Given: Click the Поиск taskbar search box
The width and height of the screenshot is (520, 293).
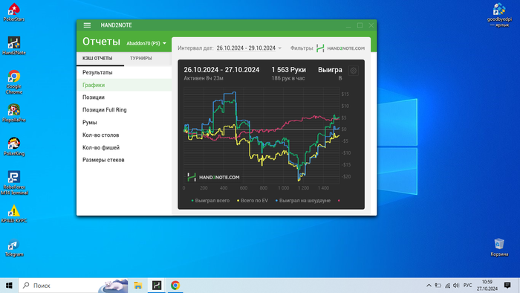Looking at the screenshot, I should 73,286.
